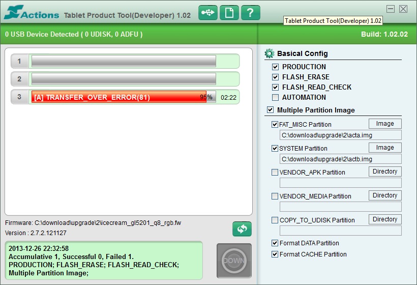Close the Tablet Product Tool window

(x=403, y=9)
